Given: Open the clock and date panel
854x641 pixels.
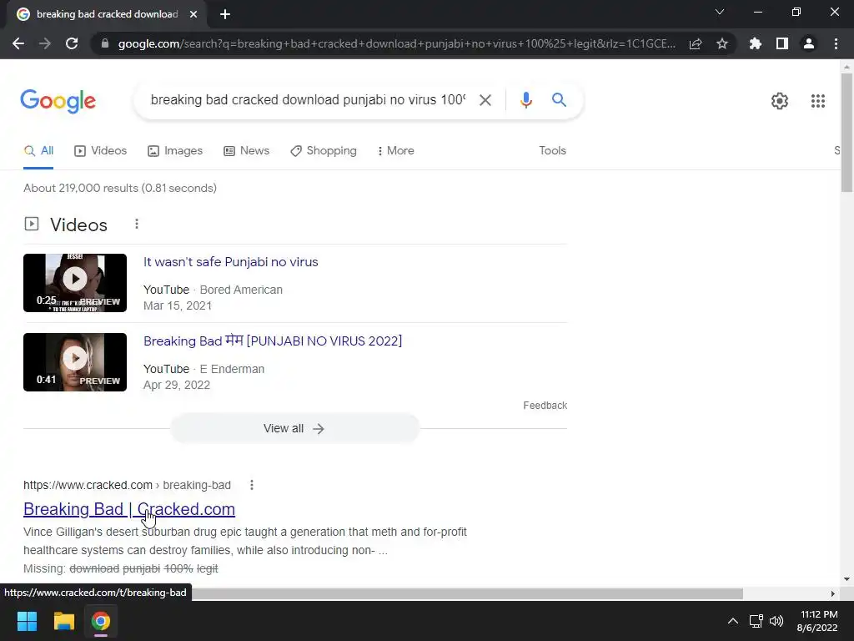Looking at the screenshot, I should (x=817, y=621).
